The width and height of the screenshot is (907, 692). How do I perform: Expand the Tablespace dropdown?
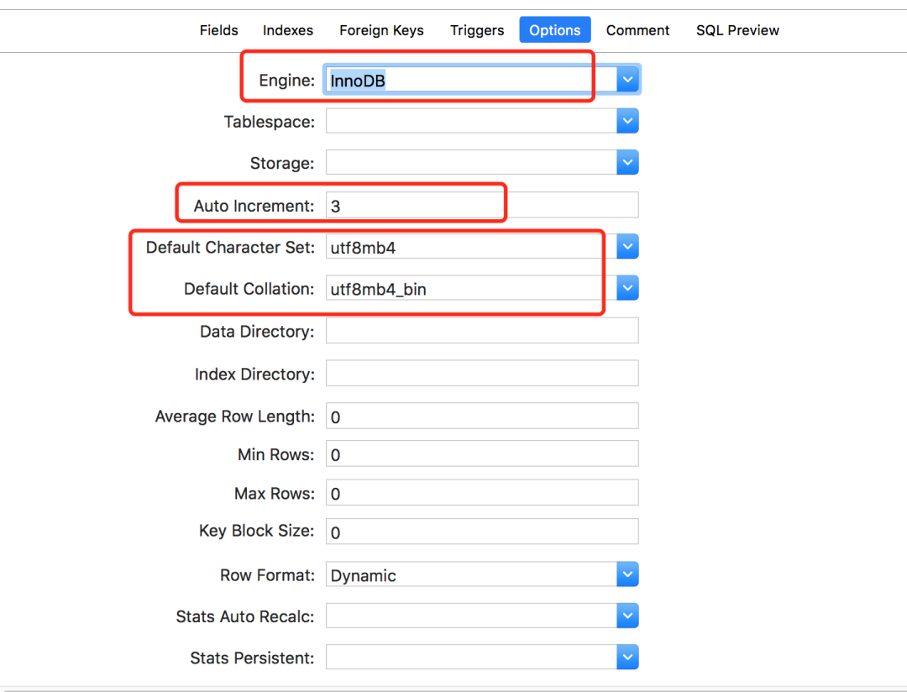click(627, 121)
